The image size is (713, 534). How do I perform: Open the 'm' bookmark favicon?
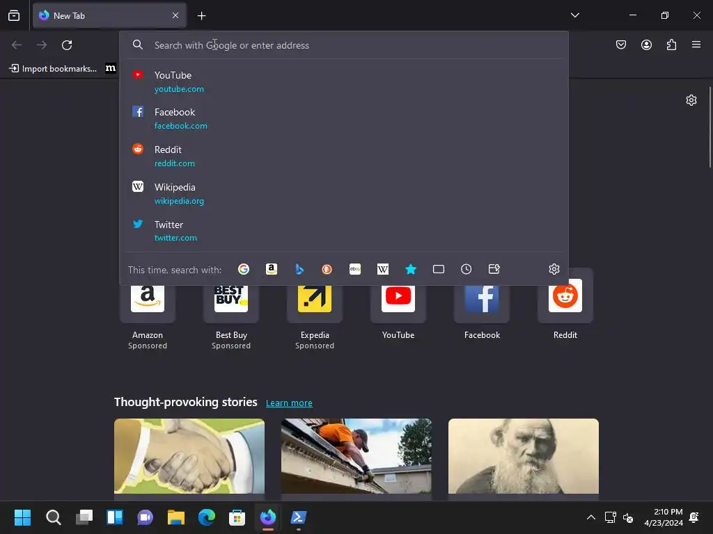tap(111, 68)
